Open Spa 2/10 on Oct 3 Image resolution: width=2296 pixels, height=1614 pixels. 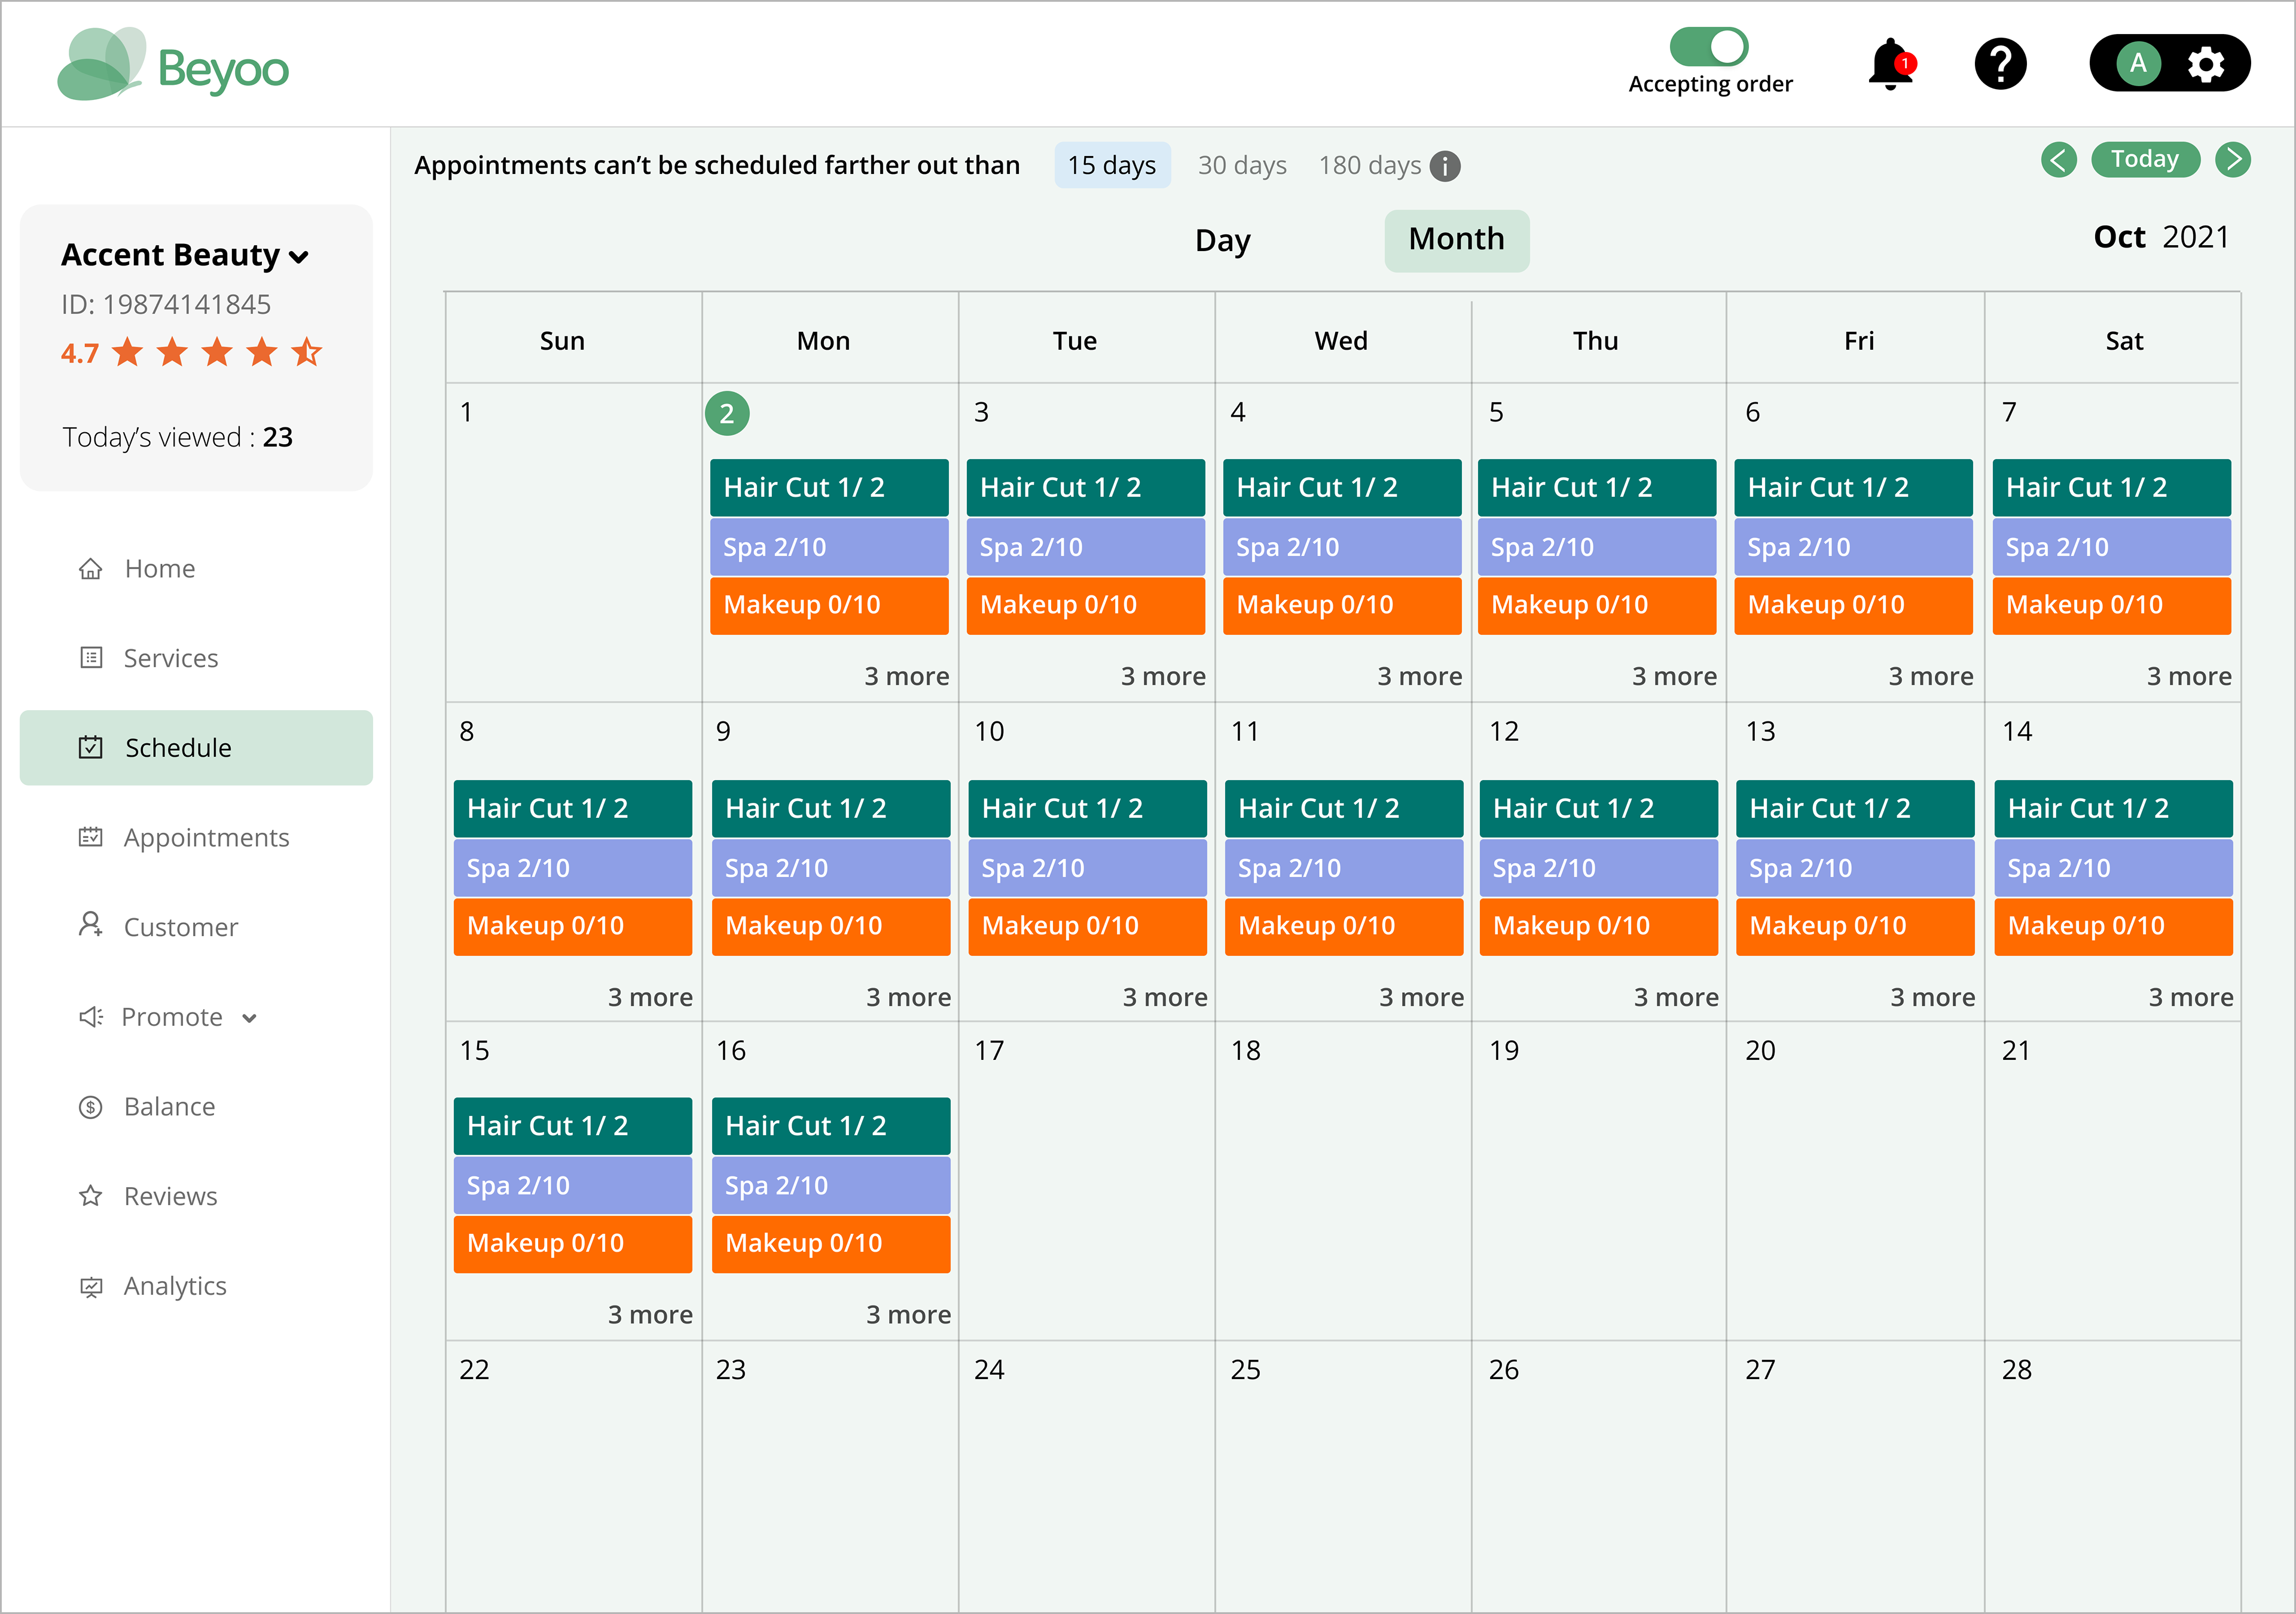pos(1086,547)
